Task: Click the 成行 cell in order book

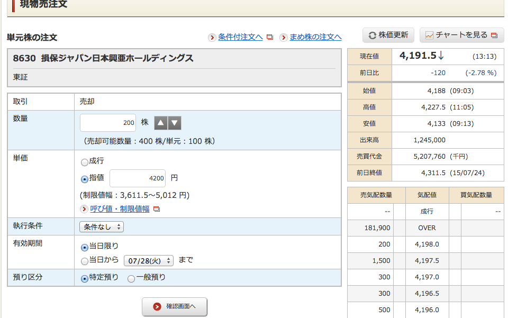Action: (x=427, y=212)
